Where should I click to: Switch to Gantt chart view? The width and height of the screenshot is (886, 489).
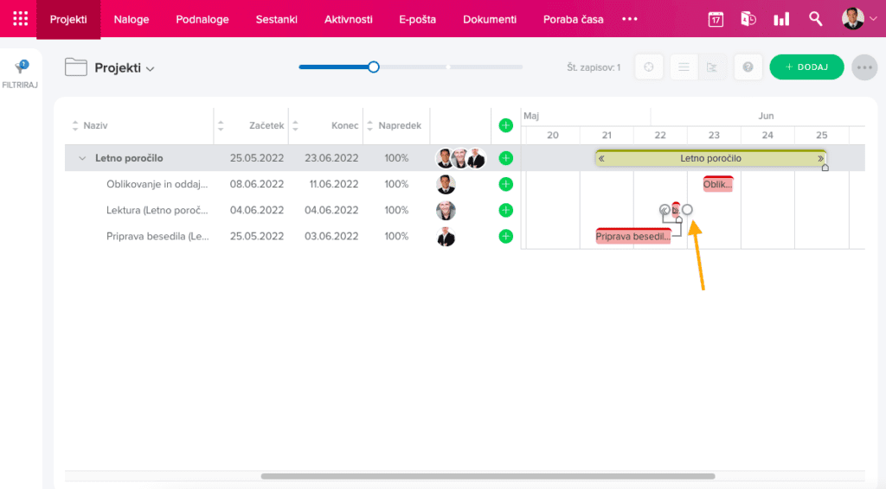coord(711,67)
